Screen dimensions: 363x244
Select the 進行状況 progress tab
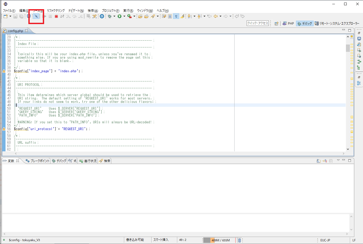tap(88, 161)
